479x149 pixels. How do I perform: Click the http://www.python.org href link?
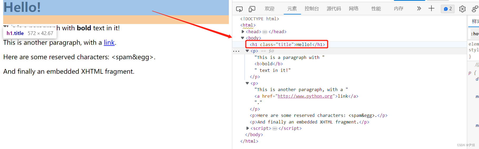click(x=305, y=96)
